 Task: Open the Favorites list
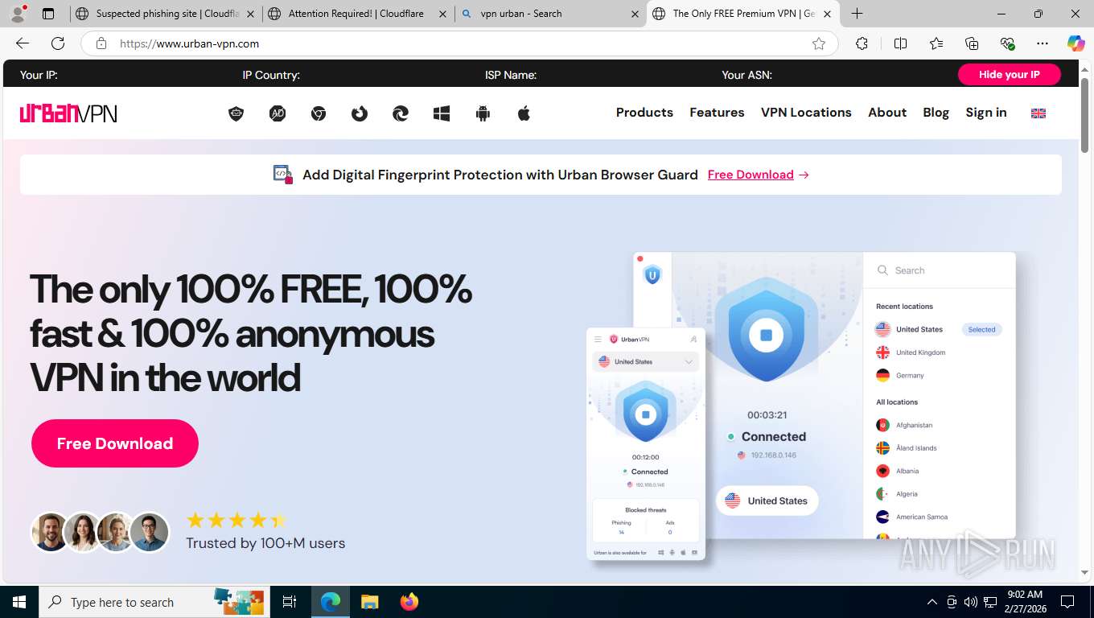coord(936,43)
